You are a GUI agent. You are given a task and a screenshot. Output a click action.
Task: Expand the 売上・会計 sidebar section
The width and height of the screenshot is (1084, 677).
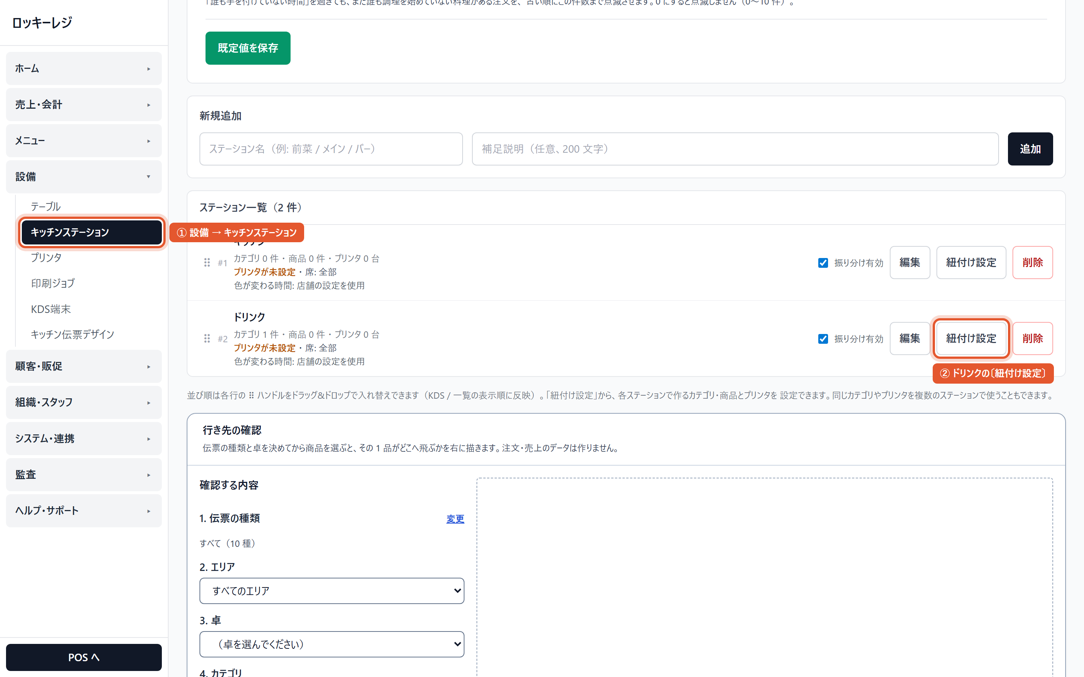pyautogui.click(x=84, y=105)
